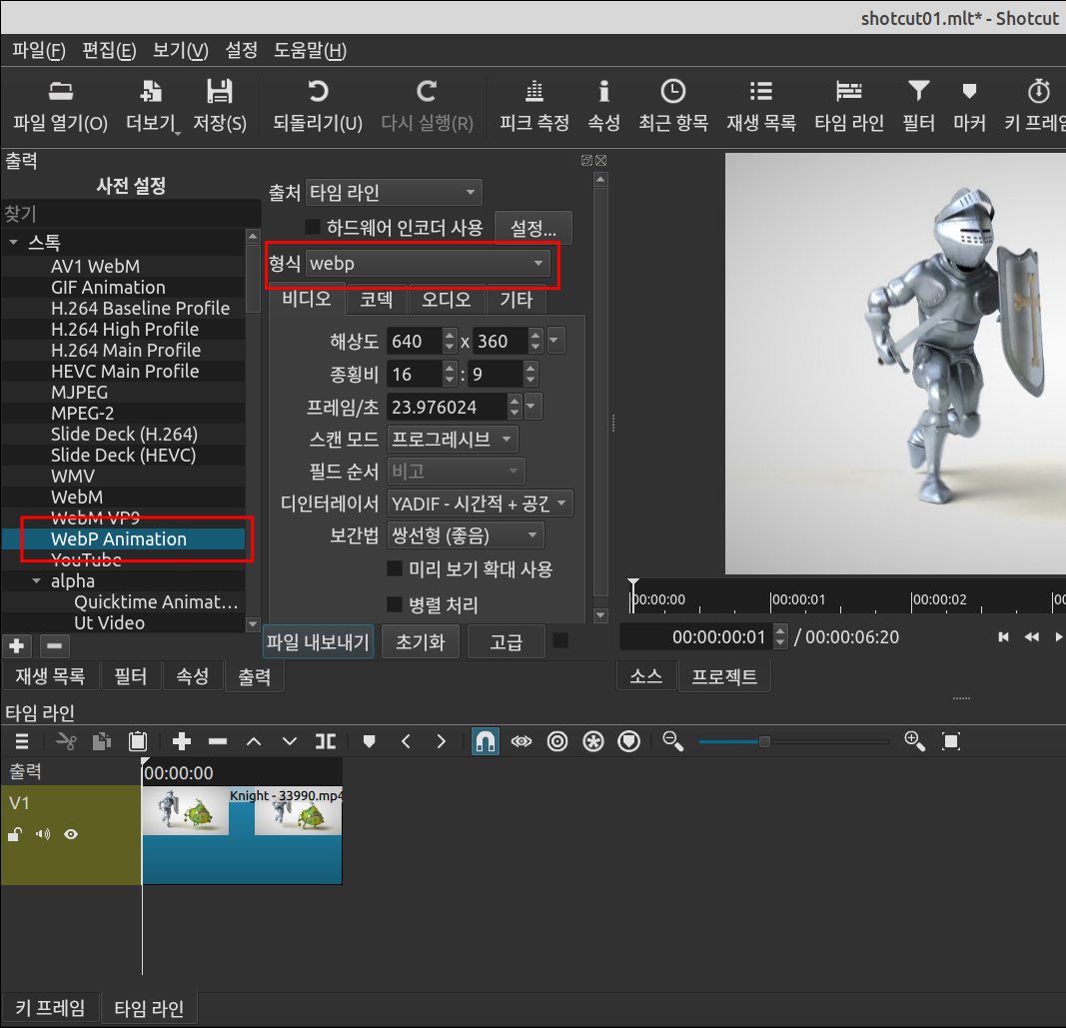
Task: Click the timeline paste clipboard icon
Action: click(138, 741)
